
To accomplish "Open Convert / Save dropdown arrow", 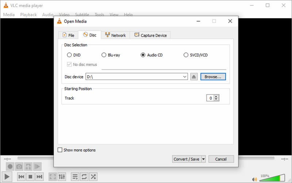I will [203, 159].
